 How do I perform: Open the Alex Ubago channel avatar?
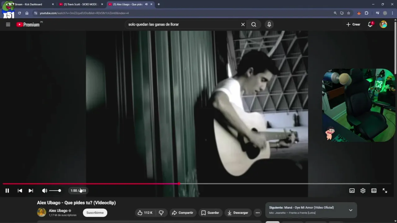pyautogui.click(x=42, y=212)
